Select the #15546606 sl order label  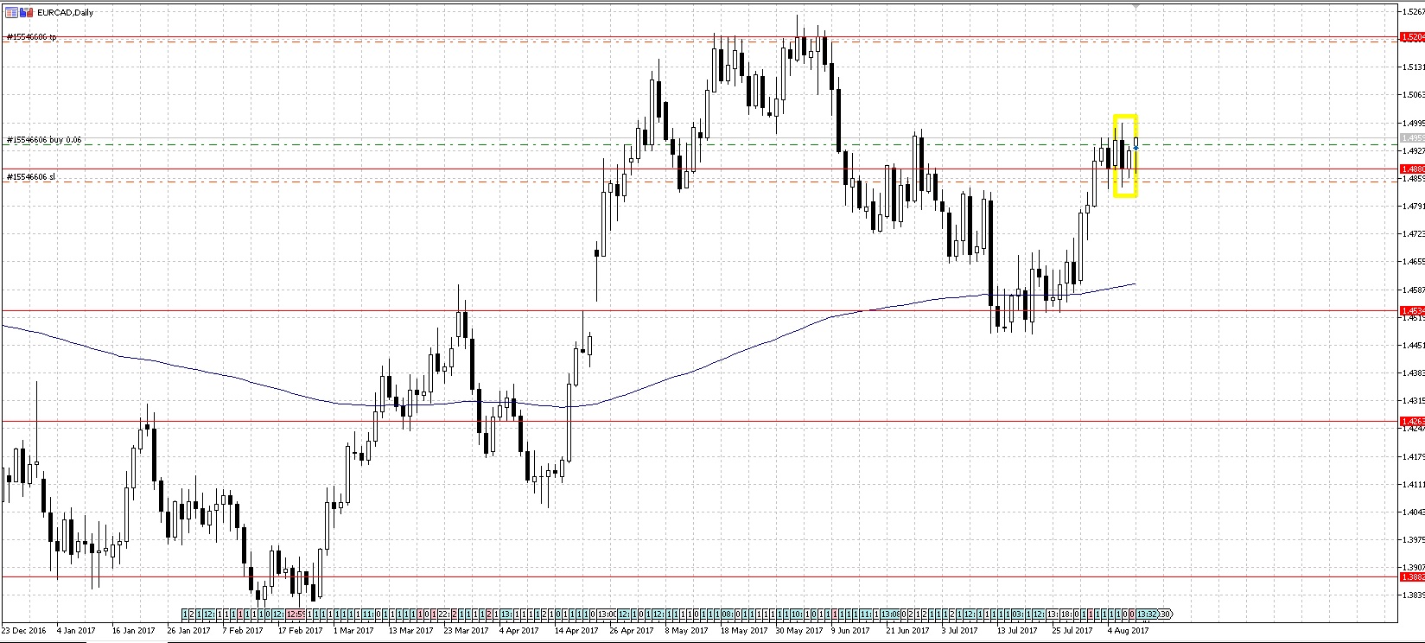30,176
